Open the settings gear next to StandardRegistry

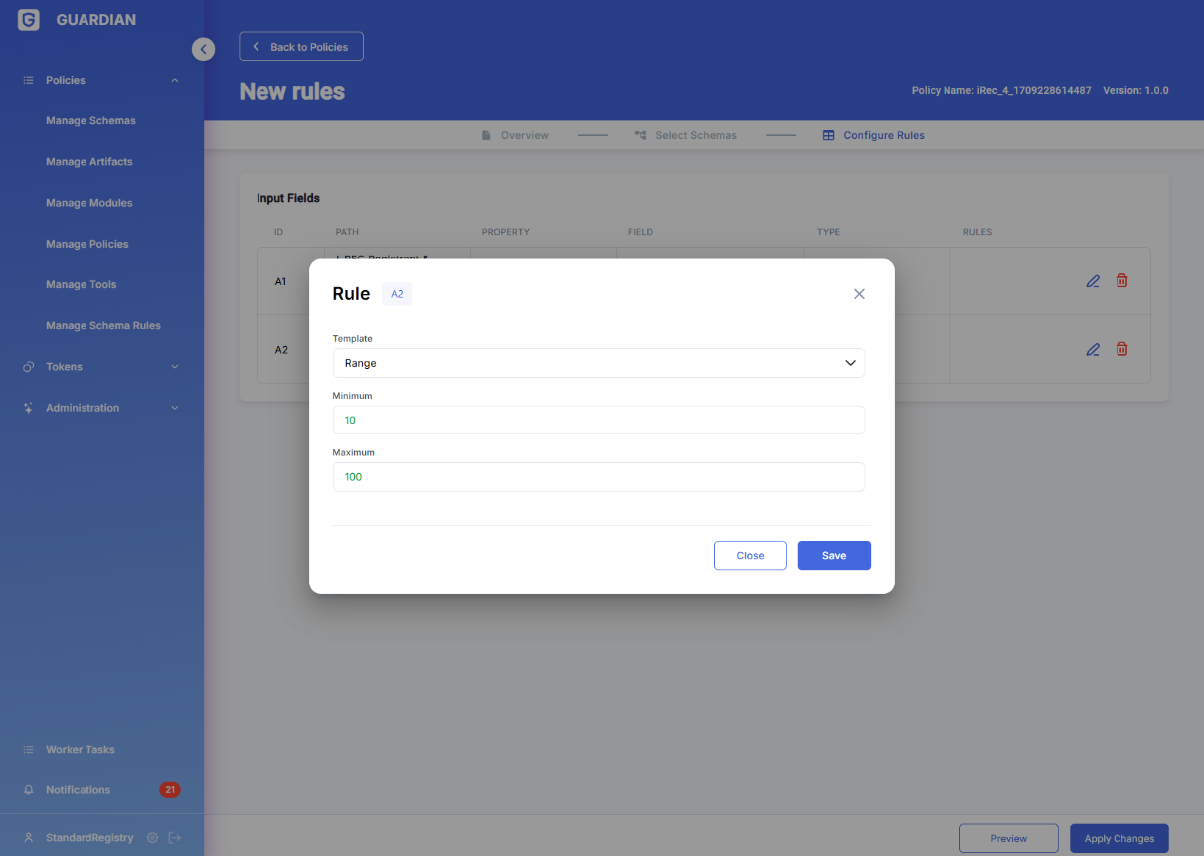click(152, 838)
